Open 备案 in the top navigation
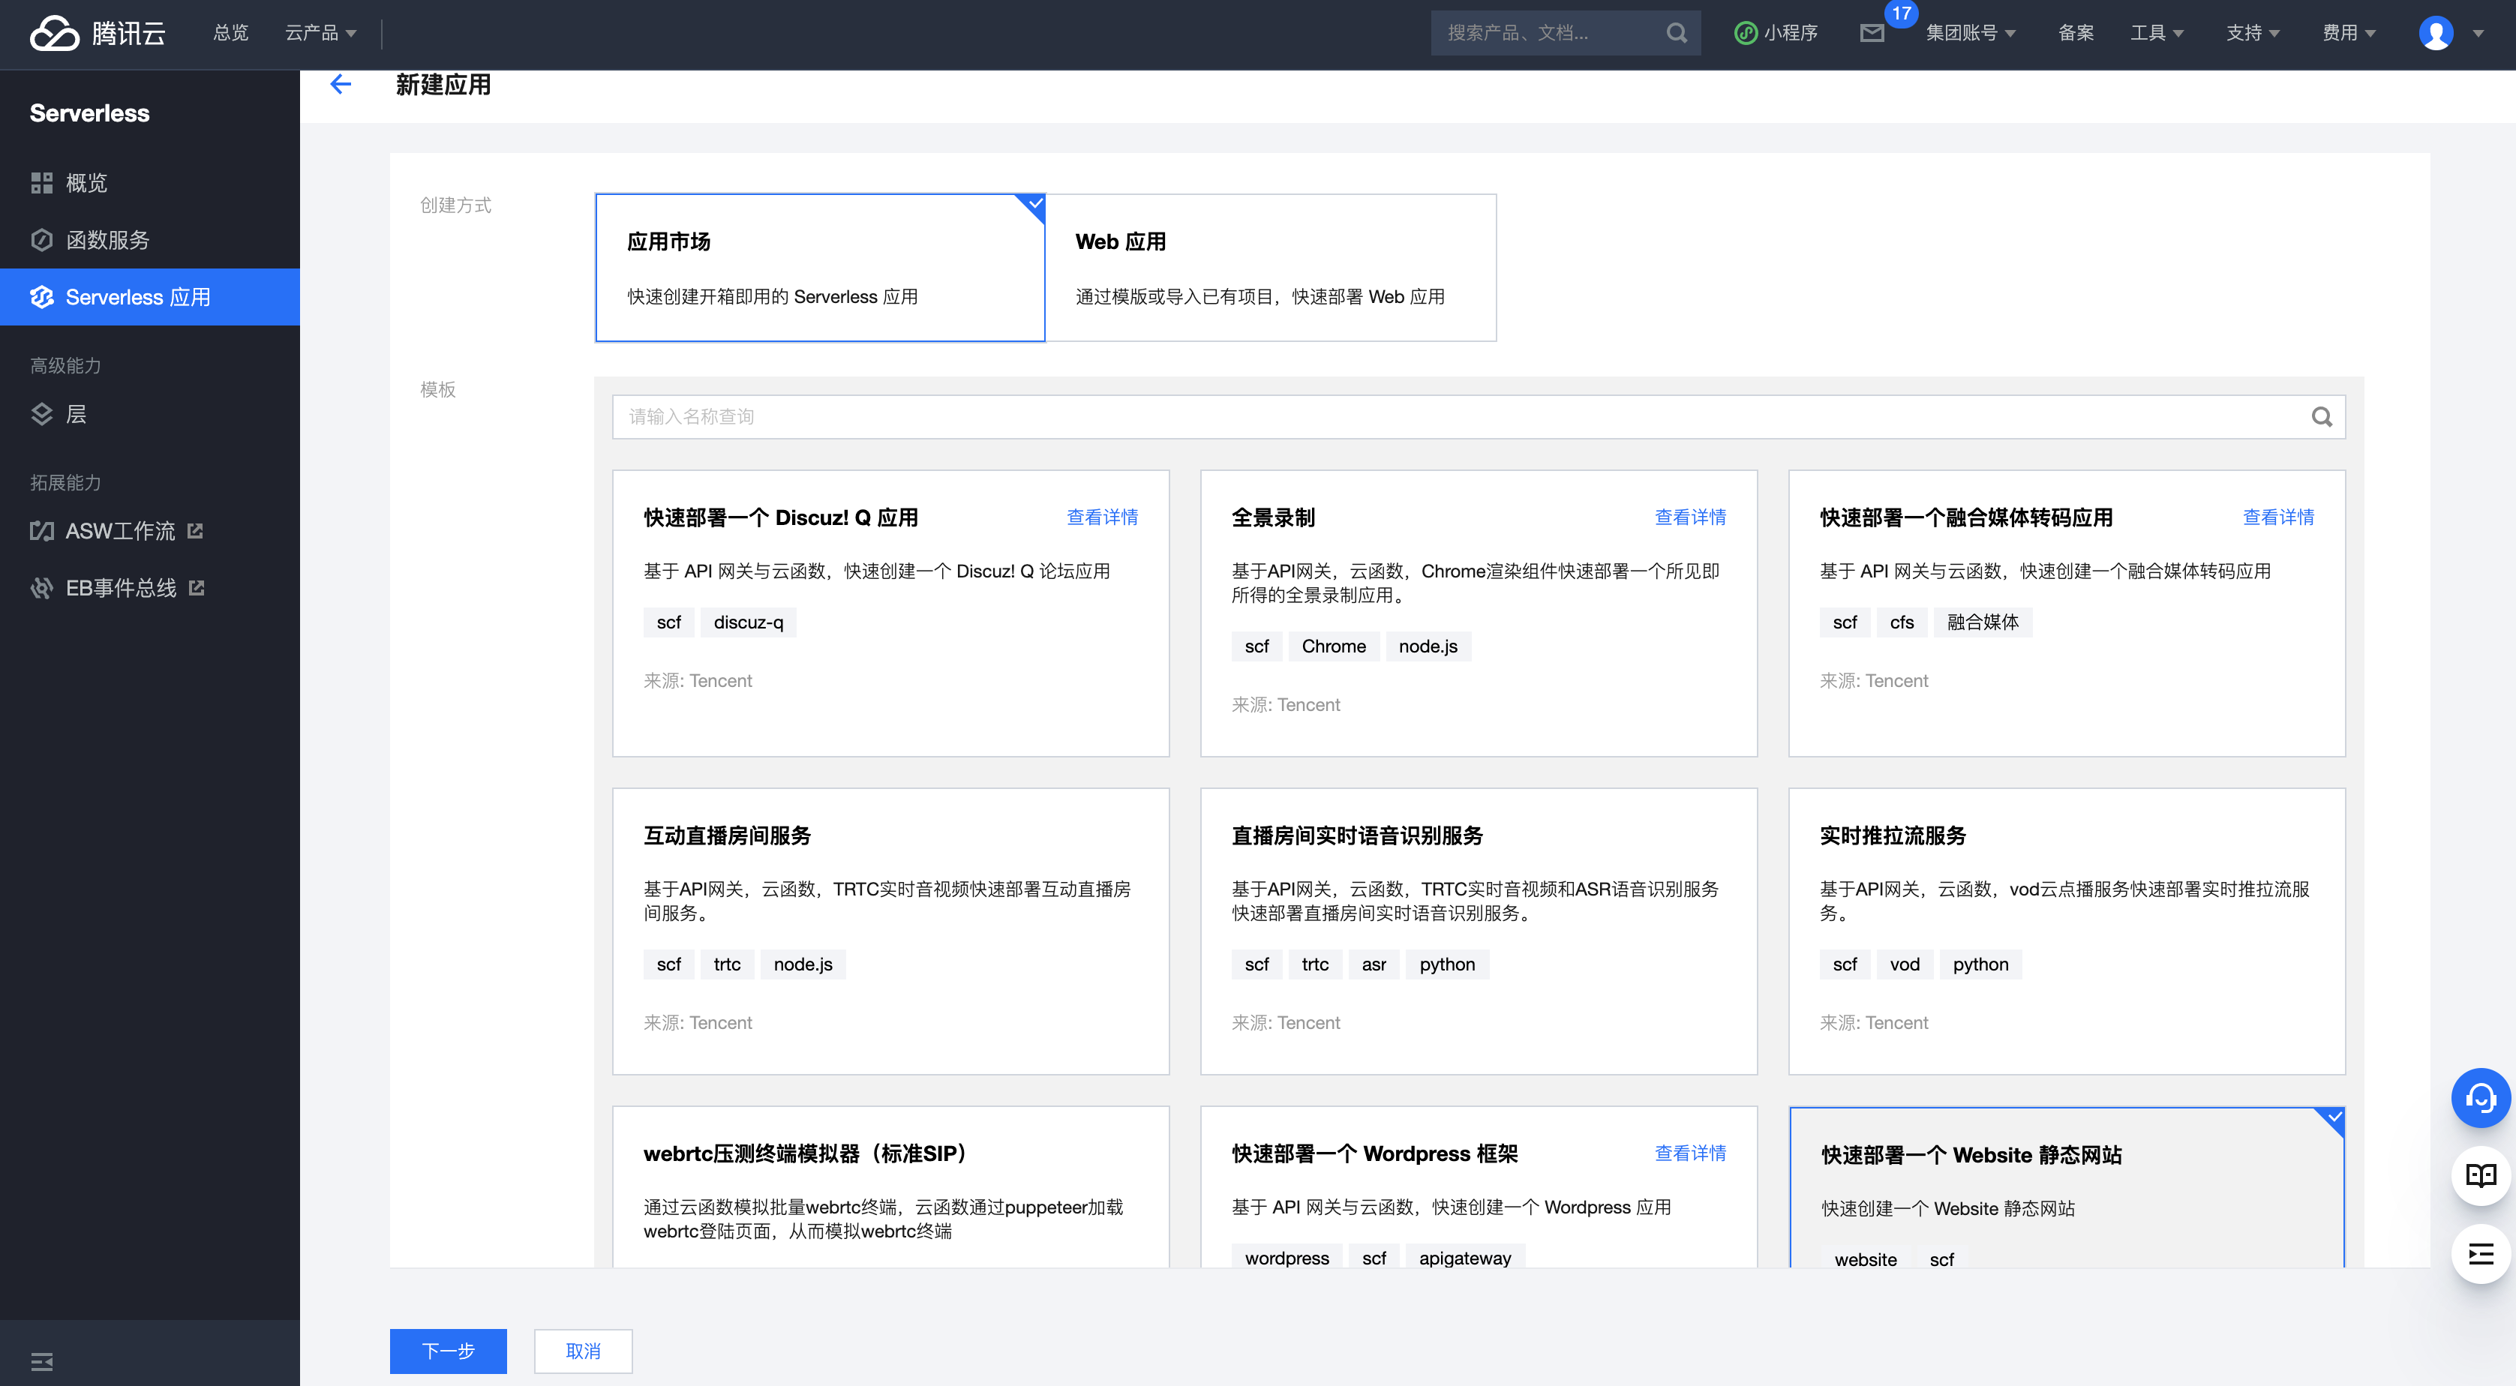Image resolution: width=2516 pixels, height=1386 pixels. tap(2076, 33)
